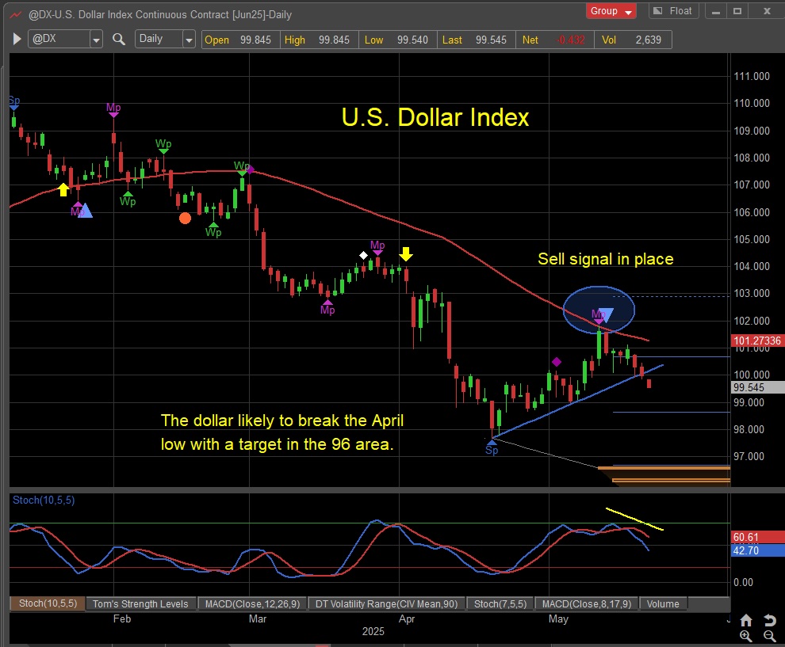This screenshot has width=785, height=647.
Task: Switch to Tom's Strength Levels tab
Action: [140, 603]
